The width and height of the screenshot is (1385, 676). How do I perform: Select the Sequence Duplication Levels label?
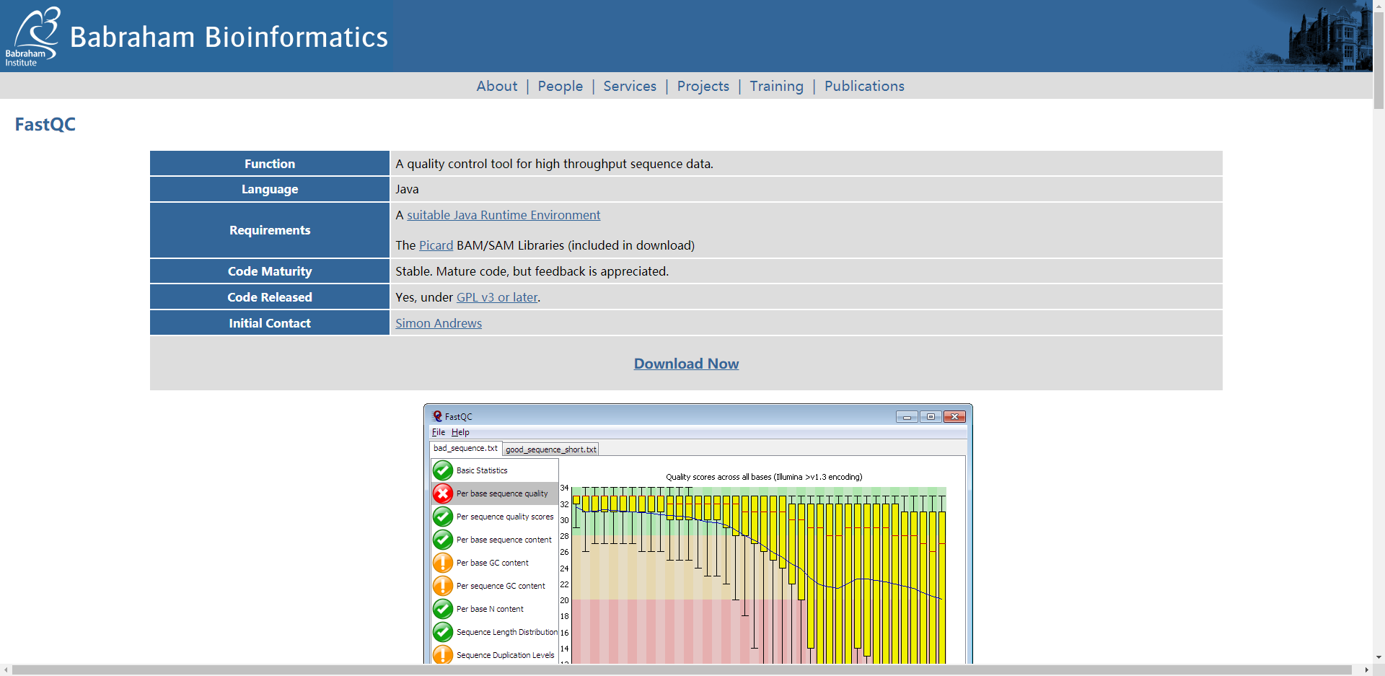point(506,655)
